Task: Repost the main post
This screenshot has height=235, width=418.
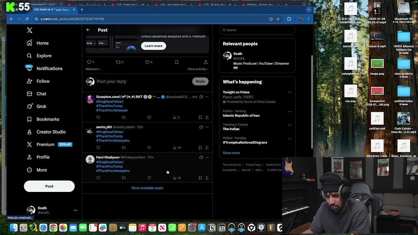Action: click(x=118, y=62)
